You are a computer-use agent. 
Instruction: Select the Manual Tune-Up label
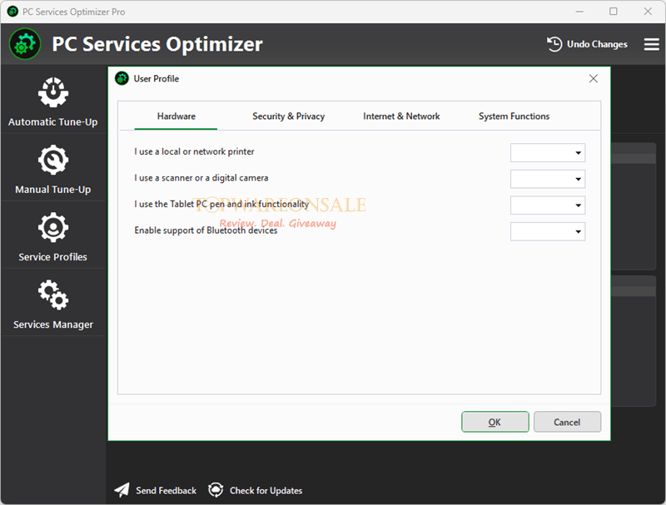coord(53,190)
